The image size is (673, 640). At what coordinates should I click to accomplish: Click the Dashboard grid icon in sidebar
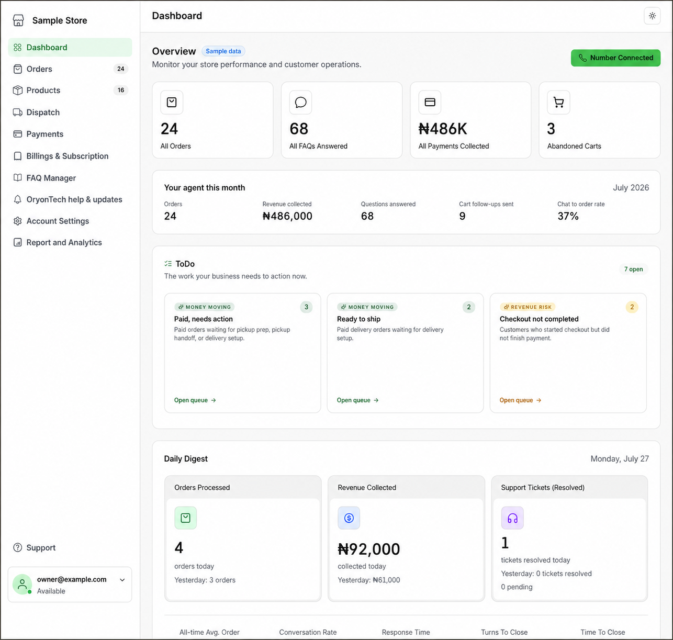click(x=18, y=48)
